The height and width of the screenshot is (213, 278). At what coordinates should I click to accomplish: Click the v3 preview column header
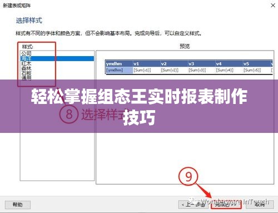[202, 64]
